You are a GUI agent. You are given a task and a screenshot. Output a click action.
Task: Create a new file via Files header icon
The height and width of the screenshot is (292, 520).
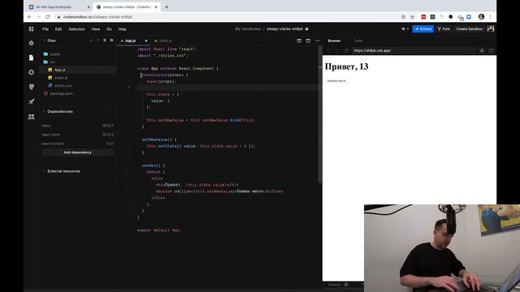click(105, 41)
